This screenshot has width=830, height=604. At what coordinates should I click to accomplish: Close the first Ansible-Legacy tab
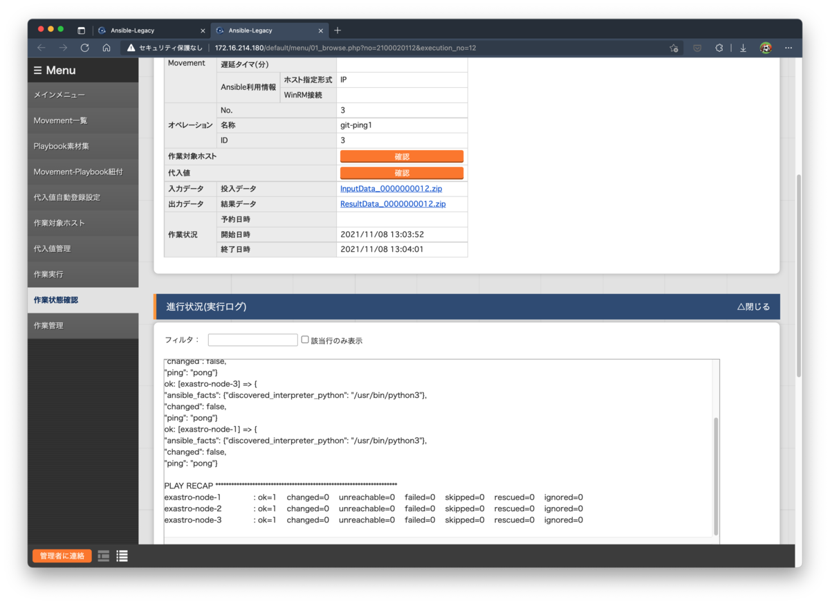pos(203,30)
